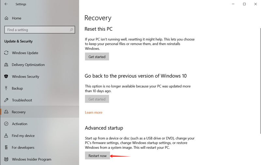The image size is (261, 165).
Task: Open the Recovery settings page
Action: pyautogui.click(x=19, y=112)
